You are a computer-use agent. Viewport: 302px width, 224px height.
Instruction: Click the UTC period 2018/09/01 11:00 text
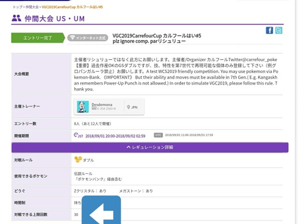189,135
